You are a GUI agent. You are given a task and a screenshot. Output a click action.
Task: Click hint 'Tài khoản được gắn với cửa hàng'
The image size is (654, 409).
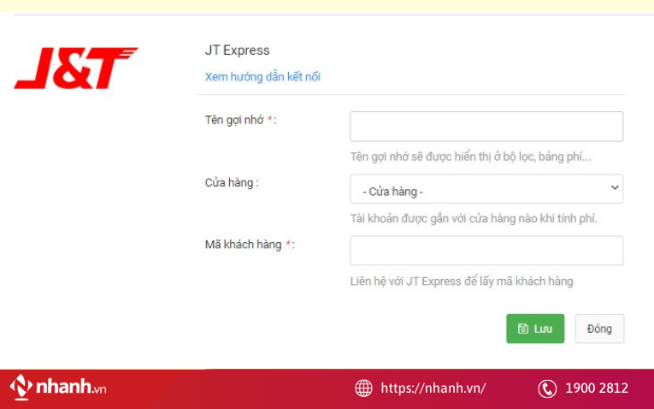coord(474,219)
